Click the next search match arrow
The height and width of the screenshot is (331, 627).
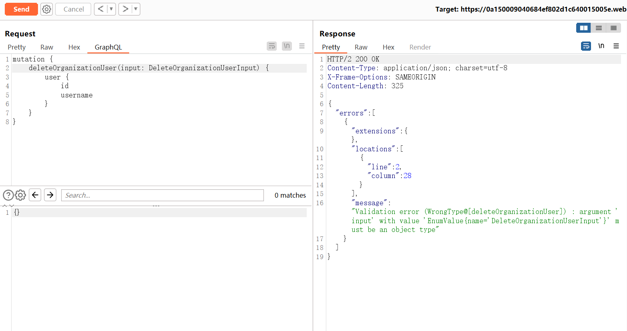coord(50,195)
